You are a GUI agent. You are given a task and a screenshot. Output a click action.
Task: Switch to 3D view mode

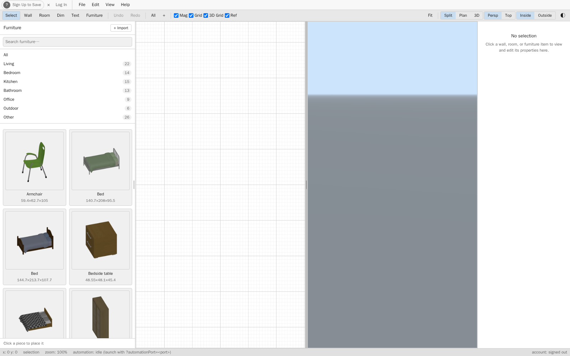click(x=477, y=15)
